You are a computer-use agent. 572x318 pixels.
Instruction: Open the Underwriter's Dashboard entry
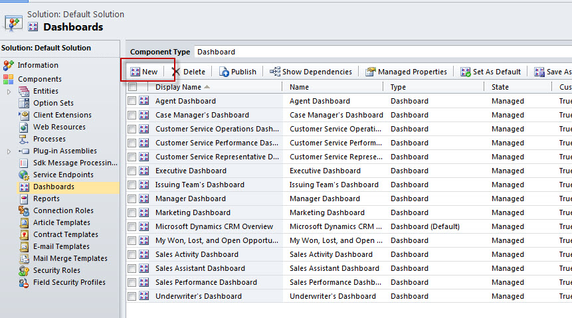pyautogui.click(x=198, y=296)
